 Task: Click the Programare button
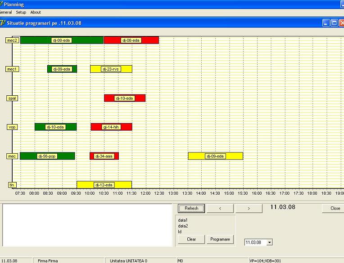pyautogui.click(x=220, y=239)
